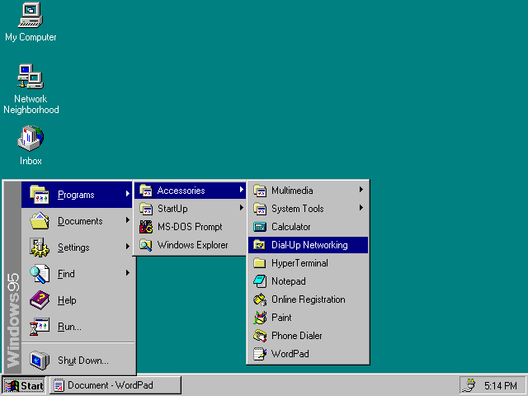
Task: Click the Settings text label
Action: pyautogui.click(x=73, y=247)
